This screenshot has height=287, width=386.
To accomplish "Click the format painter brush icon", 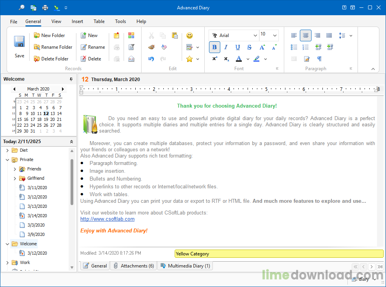I will coord(151,47).
